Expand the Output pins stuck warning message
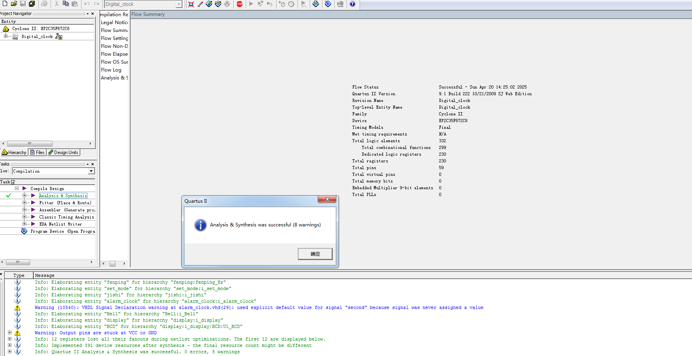The height and width of the screenshot is (356, 692). tap(9, 333)
